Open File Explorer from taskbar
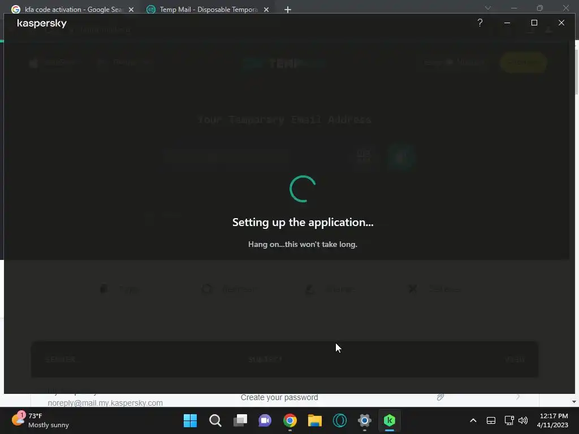Viewport: 579px width, 434px height. coord(314,420)
